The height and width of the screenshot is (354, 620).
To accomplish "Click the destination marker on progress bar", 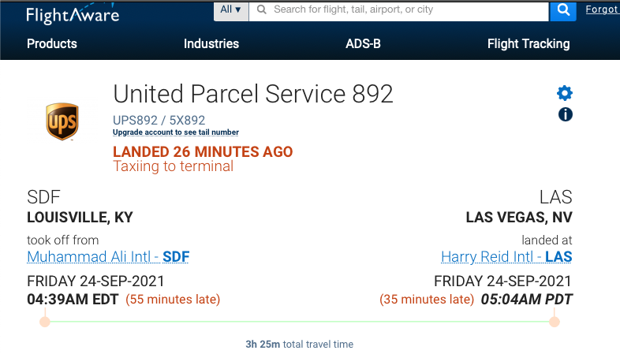I will [x=555, y=322].
